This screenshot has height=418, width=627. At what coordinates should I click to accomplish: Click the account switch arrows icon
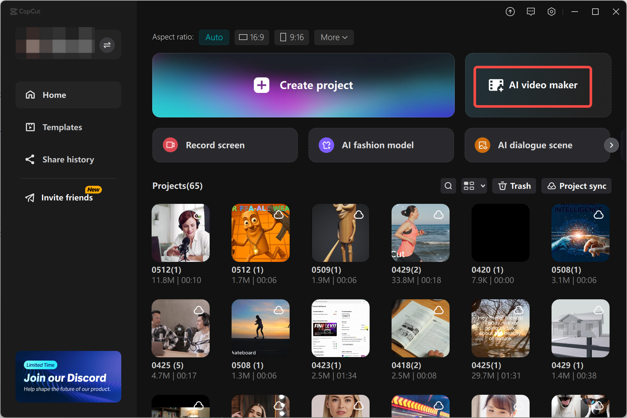tap(107, 45)
